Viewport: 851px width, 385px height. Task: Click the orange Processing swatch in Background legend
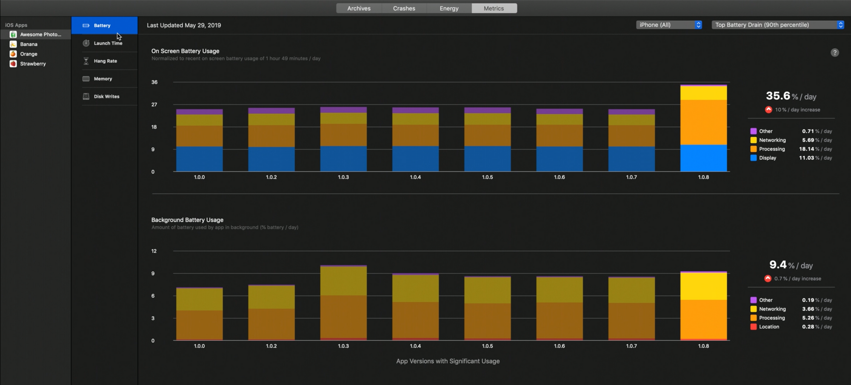(754, 318)
